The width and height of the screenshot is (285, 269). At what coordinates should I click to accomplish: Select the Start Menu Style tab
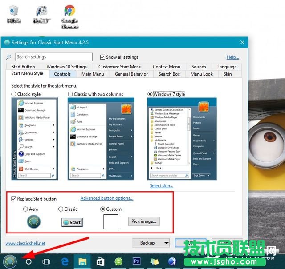pyautogui.click(x=27, y=73)
